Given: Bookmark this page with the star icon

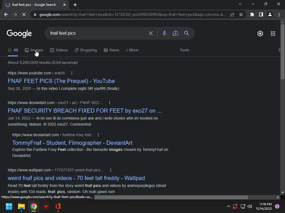Looking at the screenshot, I should 241,14.
